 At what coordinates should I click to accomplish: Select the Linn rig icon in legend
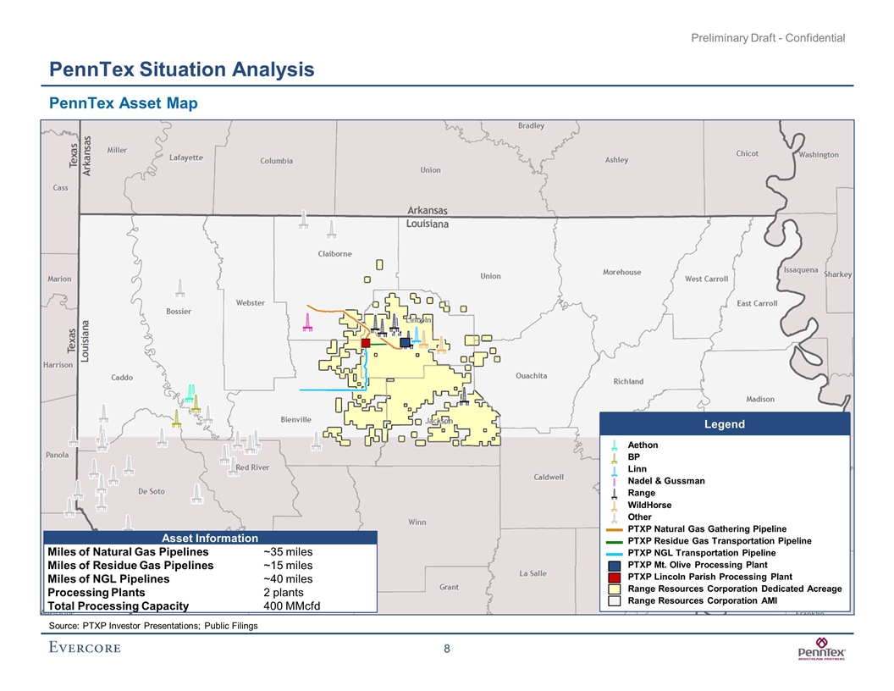(614, 469)
